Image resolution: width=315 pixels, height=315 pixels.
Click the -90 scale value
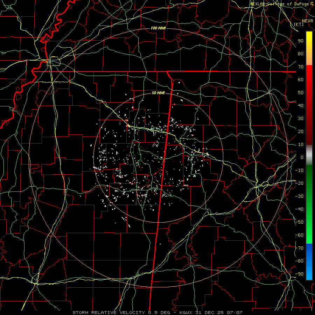pos(299,274)
